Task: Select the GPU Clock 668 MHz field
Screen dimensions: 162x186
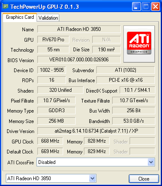Action: click(50, 141)
